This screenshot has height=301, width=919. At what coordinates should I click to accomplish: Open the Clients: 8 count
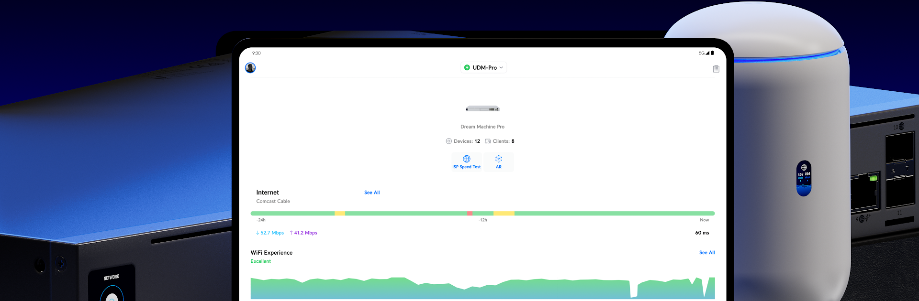click(x=500, y=141)
